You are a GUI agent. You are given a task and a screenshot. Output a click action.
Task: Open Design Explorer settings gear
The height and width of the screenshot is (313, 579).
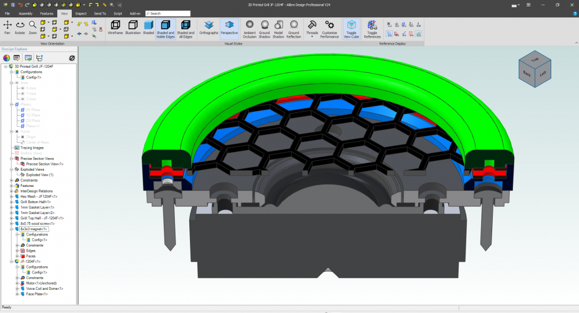click(72, 58)
